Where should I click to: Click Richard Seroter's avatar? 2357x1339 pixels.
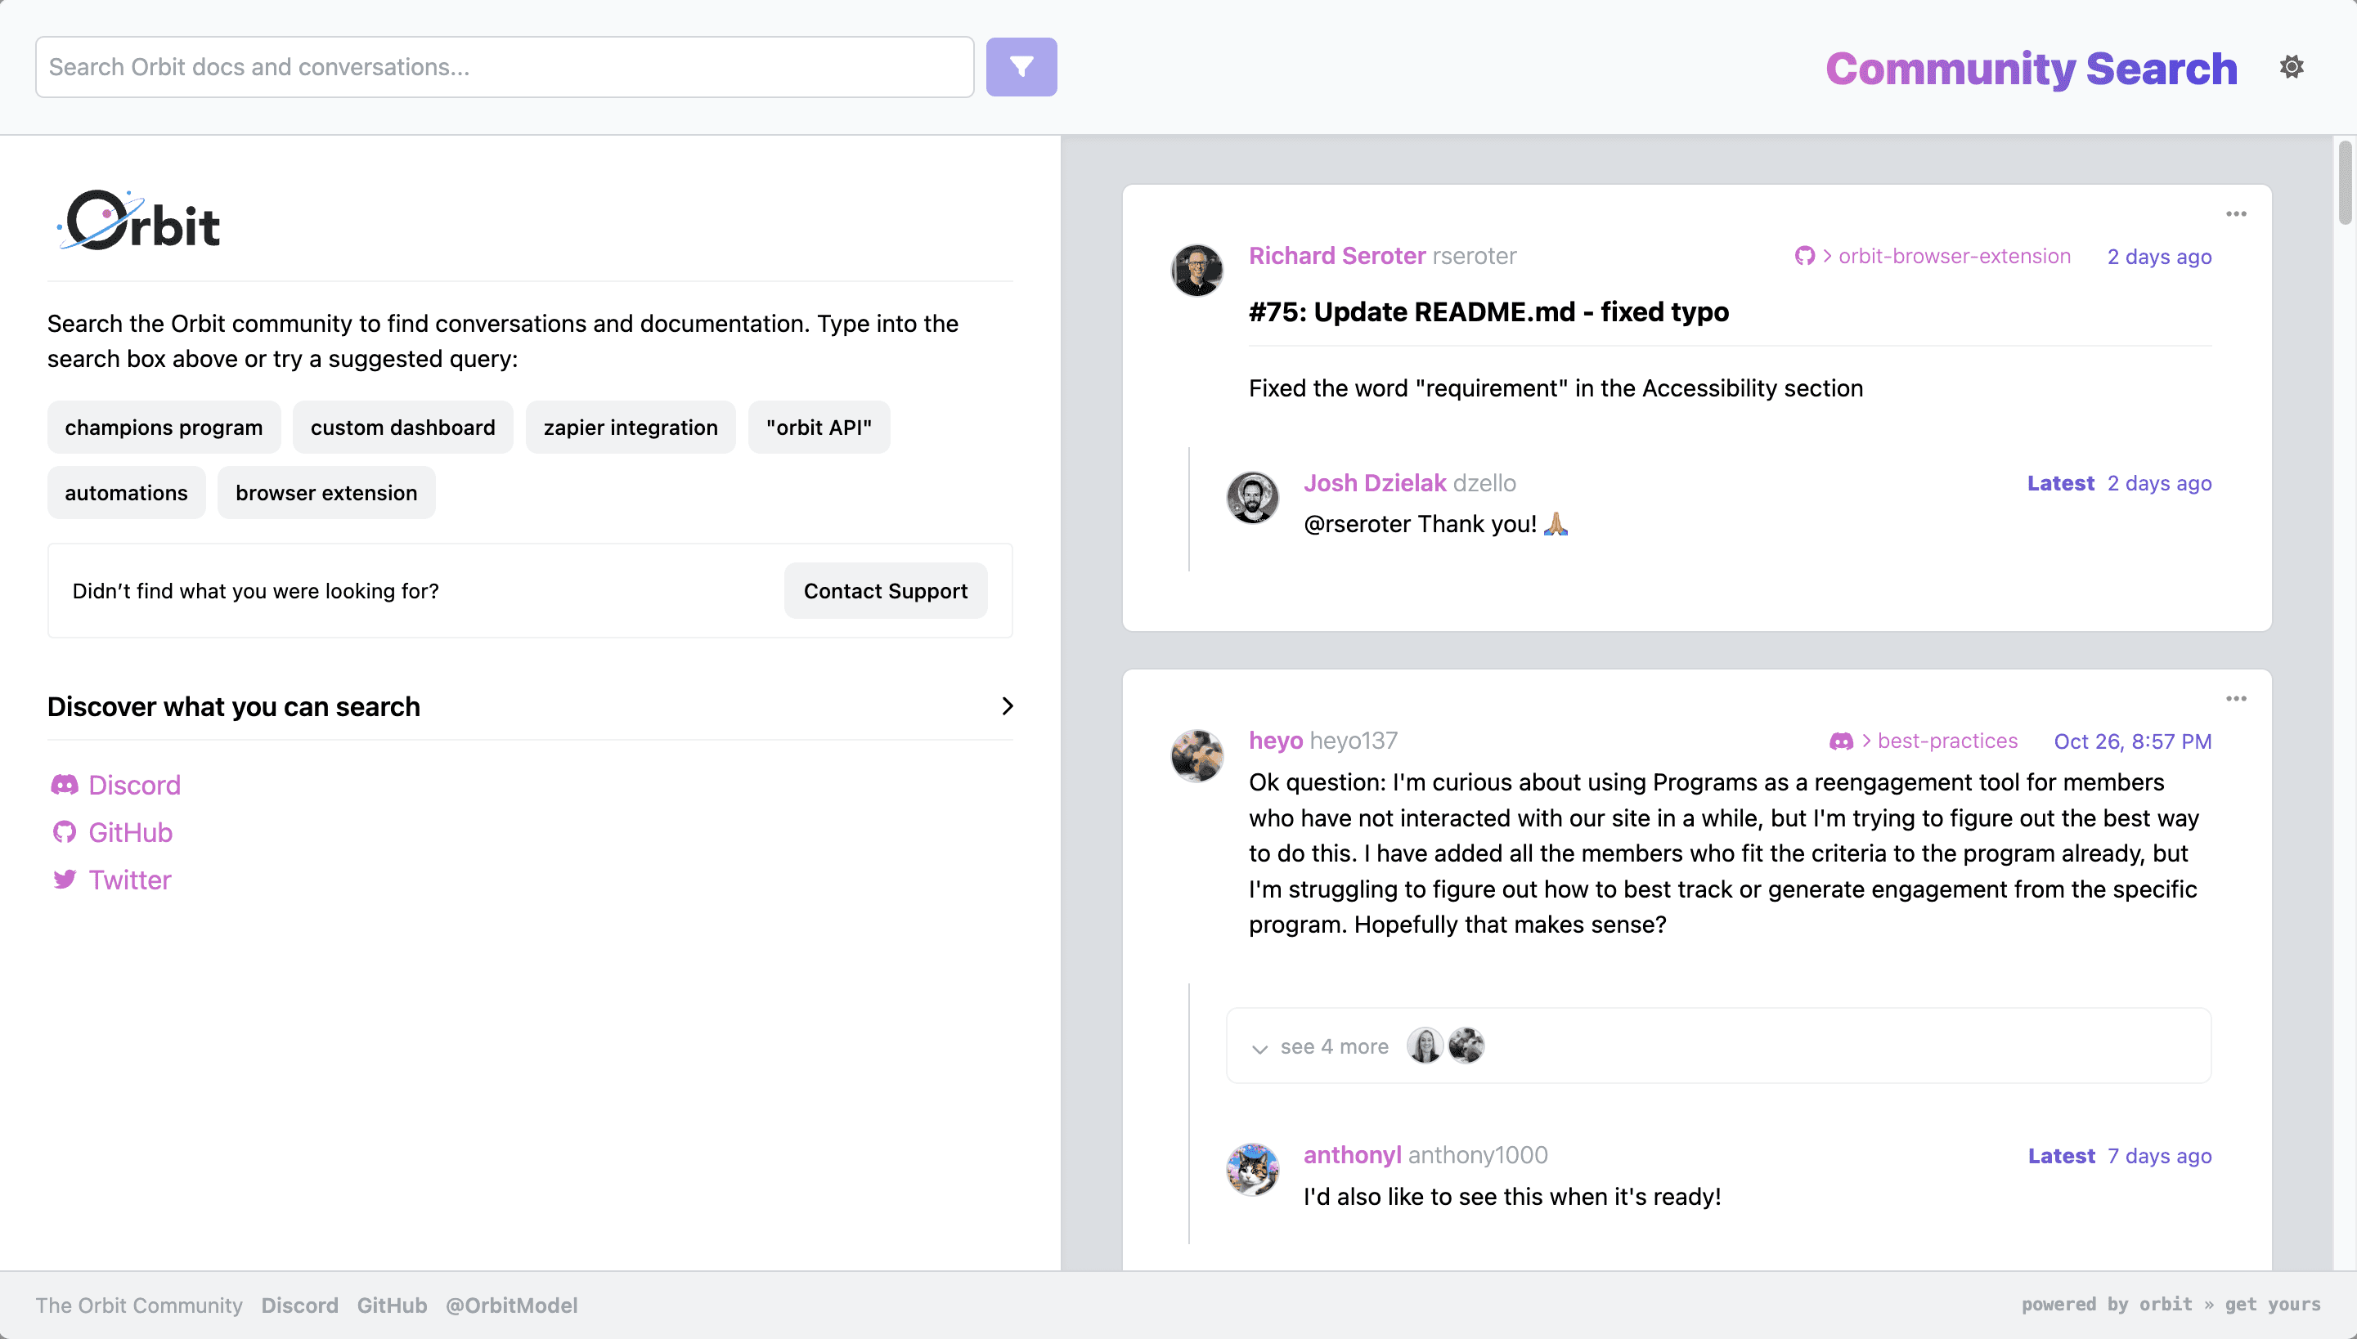[x=1196, y=271]
